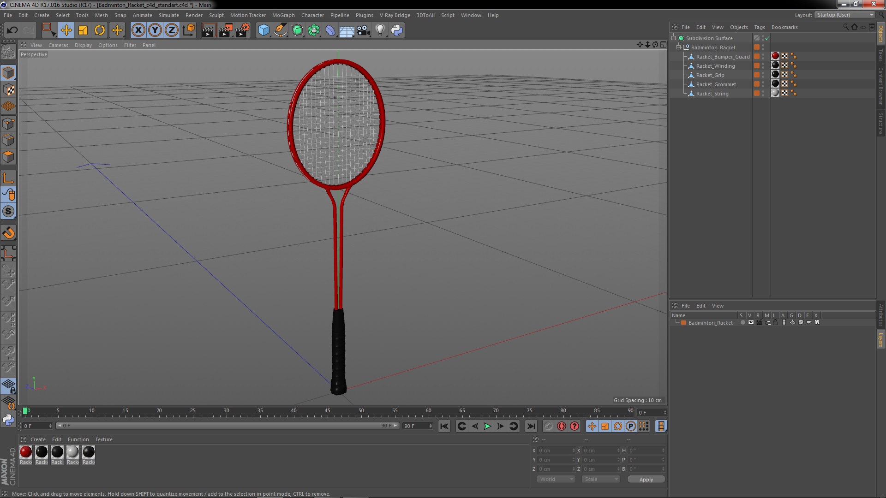Open the Mesh menu

[101, 15]
